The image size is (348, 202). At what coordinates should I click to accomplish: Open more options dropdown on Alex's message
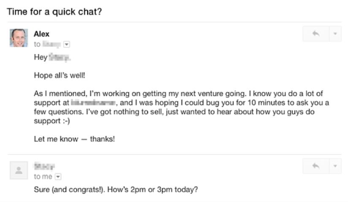[335, 34]
